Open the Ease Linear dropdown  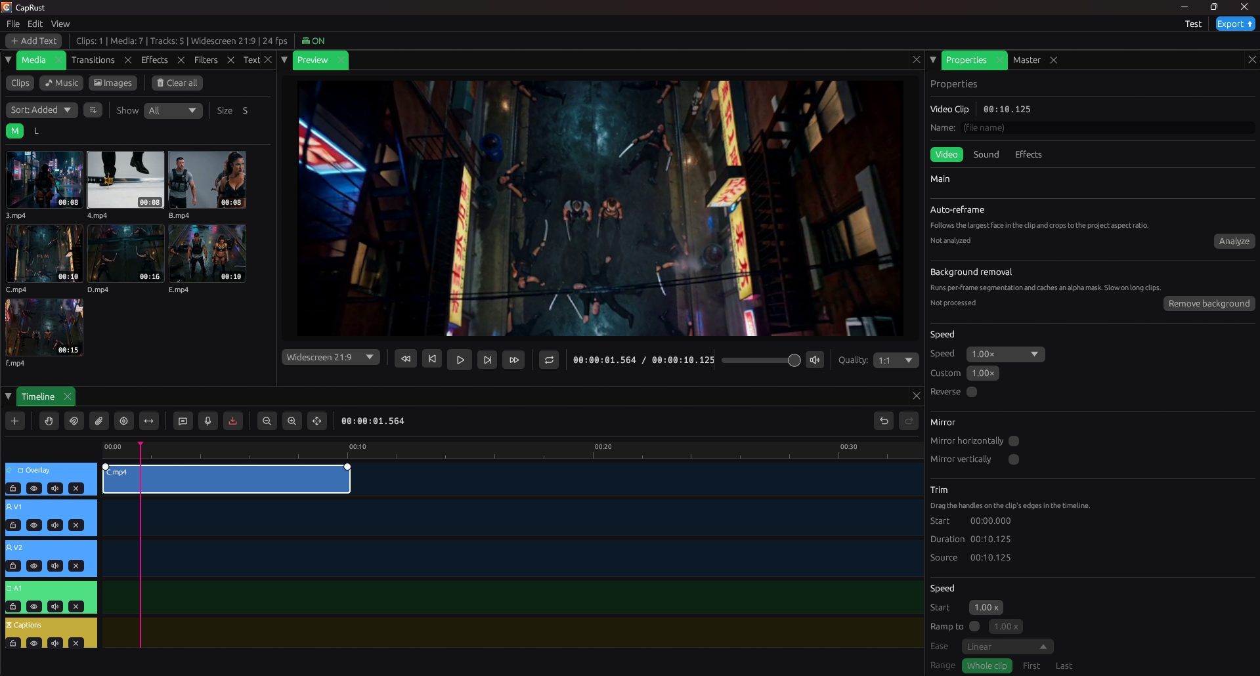tap(1007, 646)
